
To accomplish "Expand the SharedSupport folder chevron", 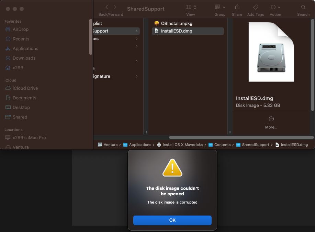I will click(137, 31).
